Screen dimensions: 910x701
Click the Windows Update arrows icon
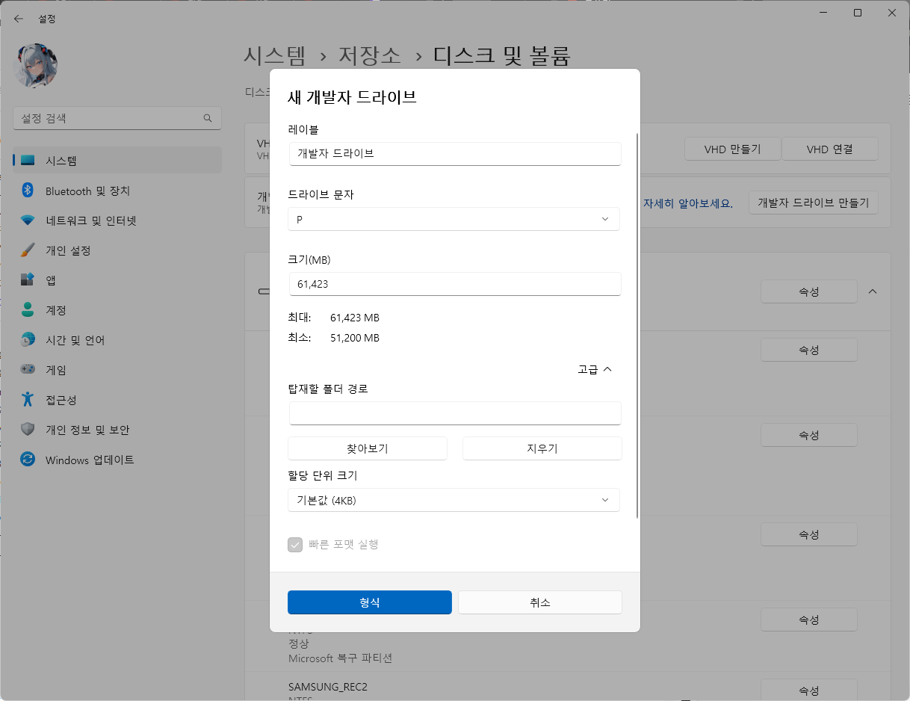pyautogui.click(x=28, y=460)
